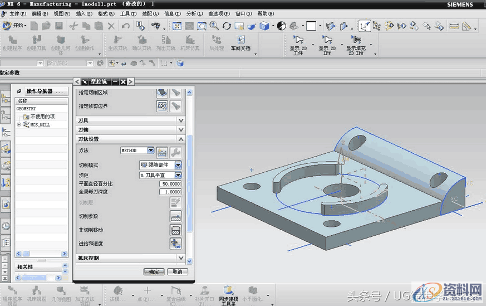The width and height of the screenshot is (486, 306).
Task: Click the 确定 button
Action: pyautogui.click(x=154, y=271)
